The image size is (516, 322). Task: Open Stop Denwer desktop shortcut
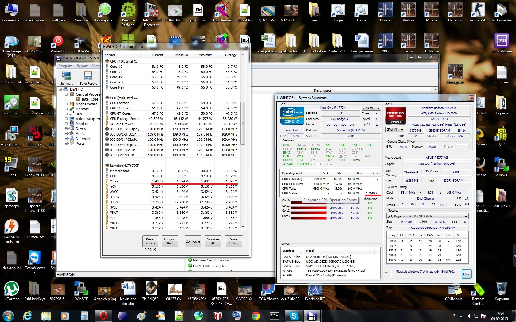pos(221,13)
